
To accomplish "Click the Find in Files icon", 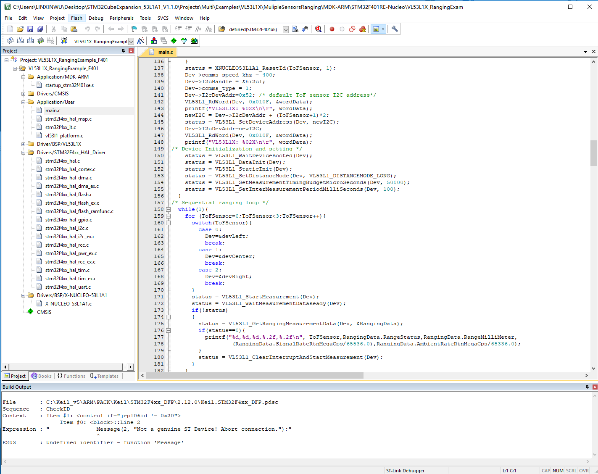I will click(222, 29).
